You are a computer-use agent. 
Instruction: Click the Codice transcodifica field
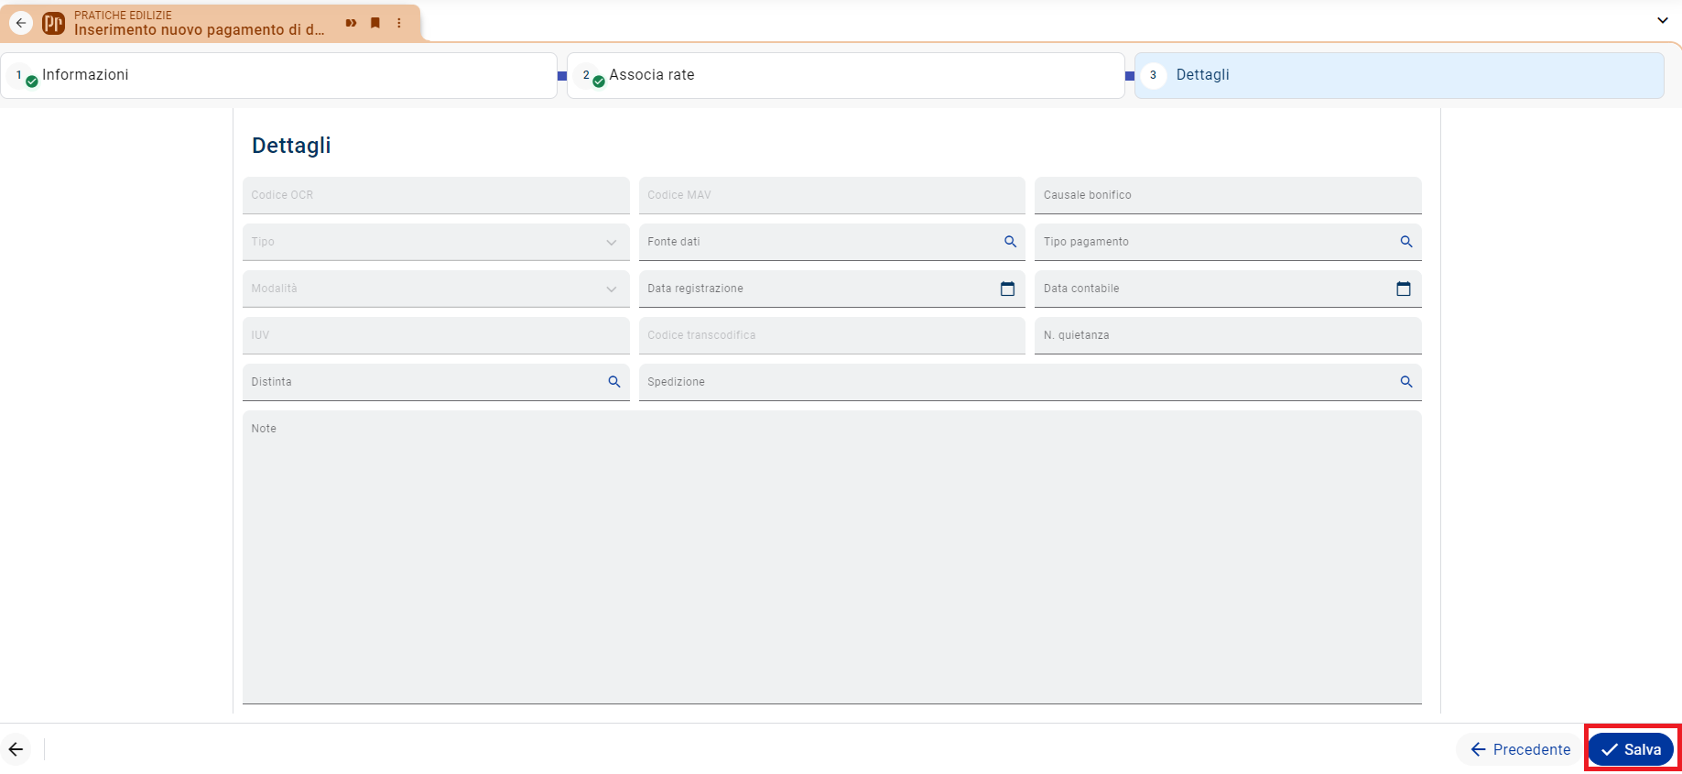coord(831,335)
